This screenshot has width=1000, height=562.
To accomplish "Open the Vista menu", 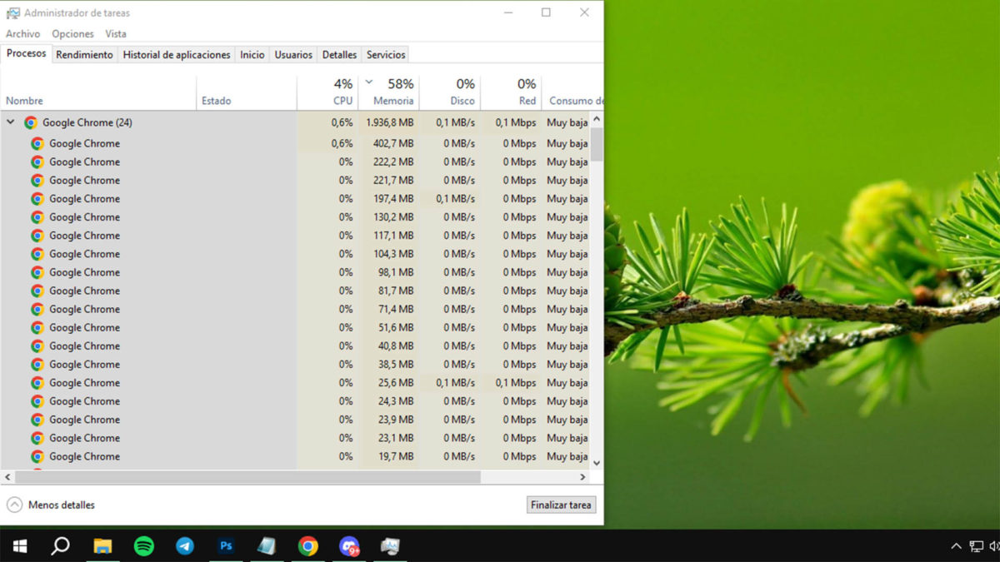I will pyautogui.click(x=116, y=34).
